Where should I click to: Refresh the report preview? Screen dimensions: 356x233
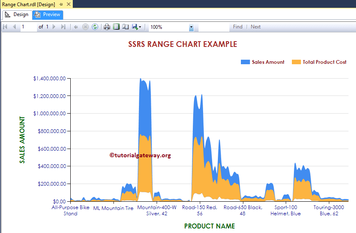95,27
